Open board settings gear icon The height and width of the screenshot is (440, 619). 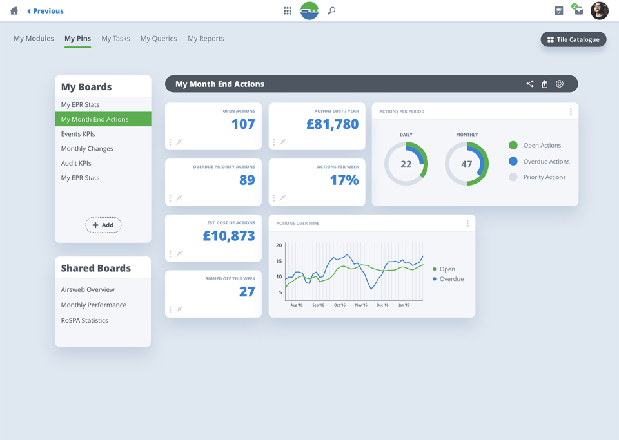(x=560, y=84)
